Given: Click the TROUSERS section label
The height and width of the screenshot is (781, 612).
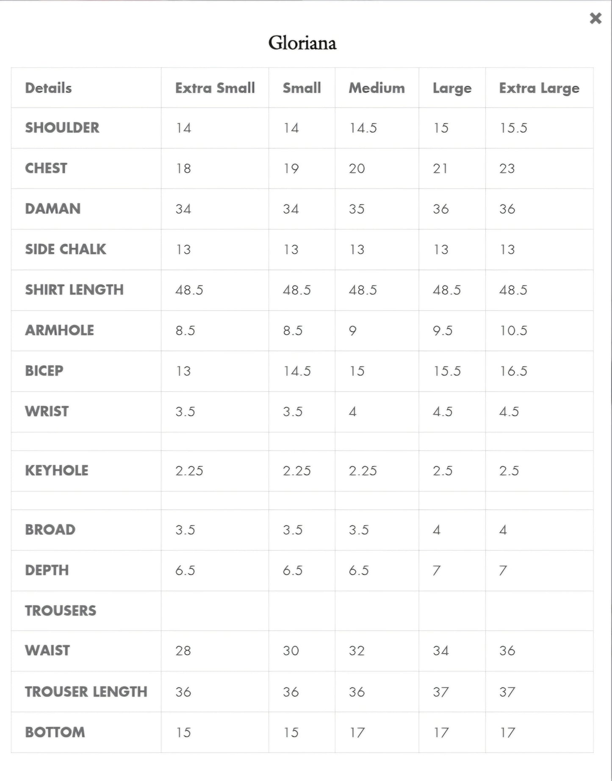Looking at the screenshot, I should (61, 611).
